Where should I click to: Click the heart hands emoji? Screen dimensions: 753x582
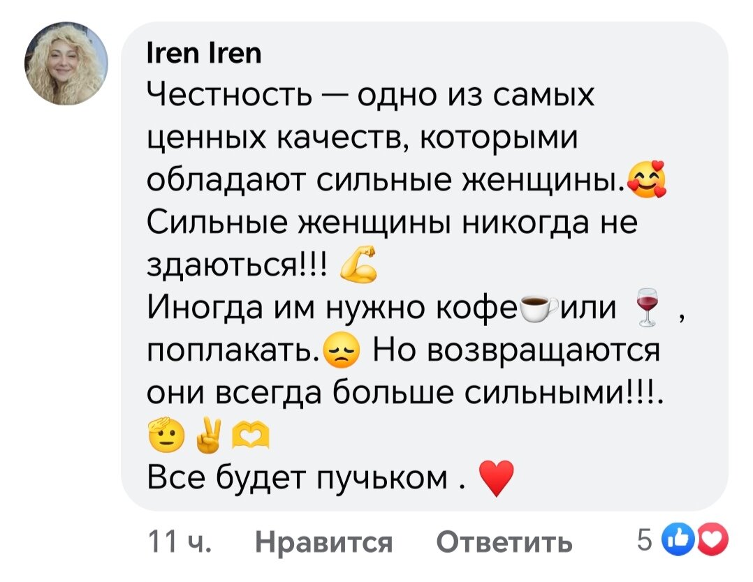pyautogui.click(x=251, y=434)
